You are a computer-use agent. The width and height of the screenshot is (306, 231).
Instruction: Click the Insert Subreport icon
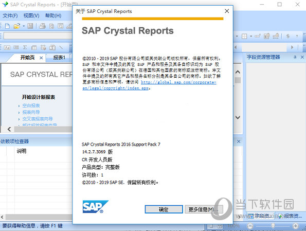[52, 47]
